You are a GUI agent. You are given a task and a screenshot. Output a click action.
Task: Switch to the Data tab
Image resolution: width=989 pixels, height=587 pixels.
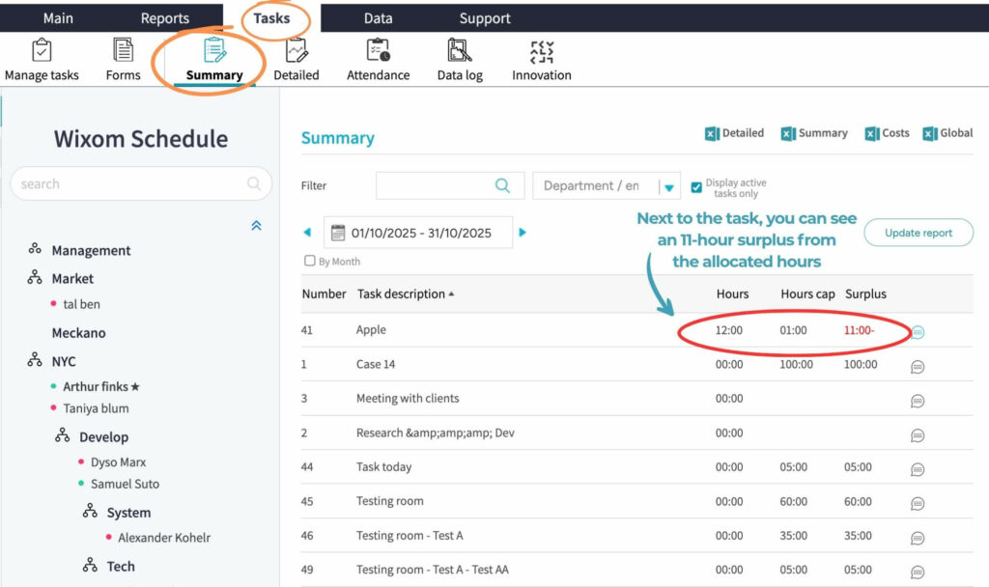click(x=378, y=18)
